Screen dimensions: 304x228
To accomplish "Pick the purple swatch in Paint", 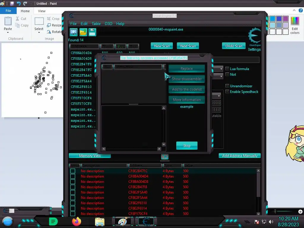I will click(x=285, y=19).
